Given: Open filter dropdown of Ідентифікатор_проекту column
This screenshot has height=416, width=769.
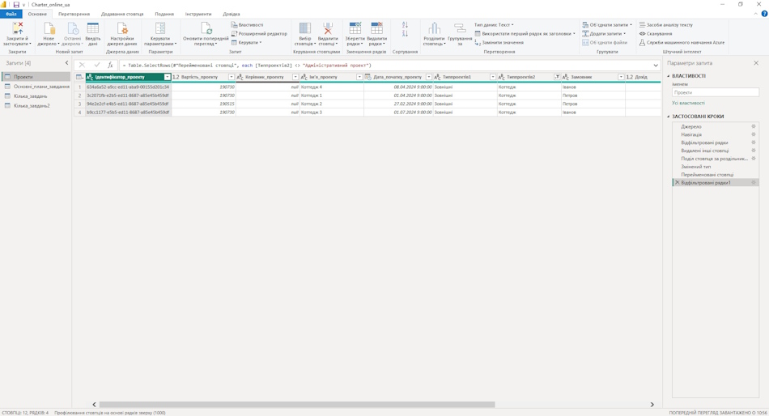Looking at the screenshot, I should point(168,77).
